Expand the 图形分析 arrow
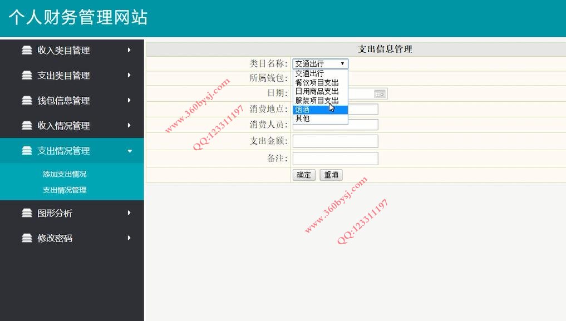This screenshot has width=566, height=321. click(129, 213)
